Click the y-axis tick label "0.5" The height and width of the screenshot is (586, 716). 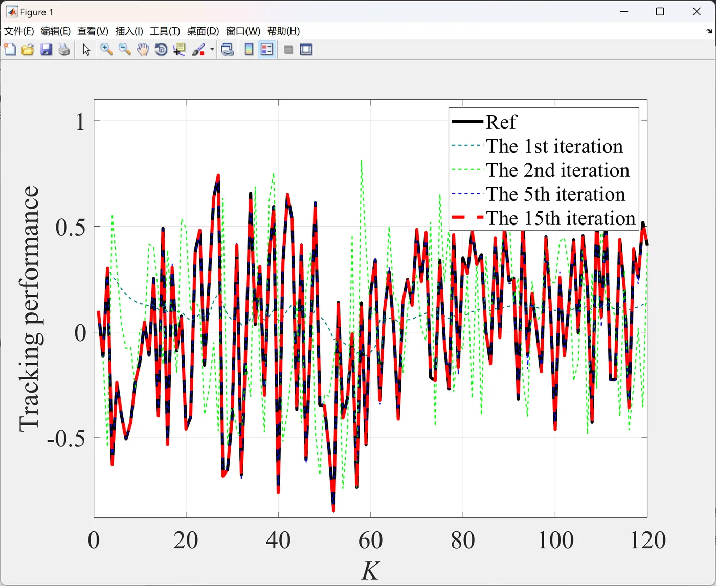coord(71,228)
